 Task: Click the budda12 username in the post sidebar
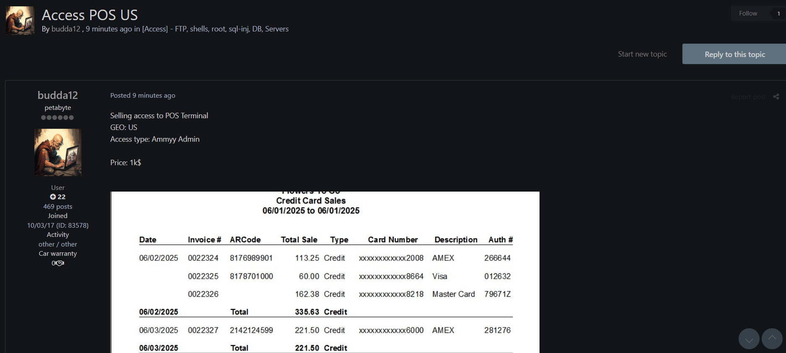coord(57,95)
